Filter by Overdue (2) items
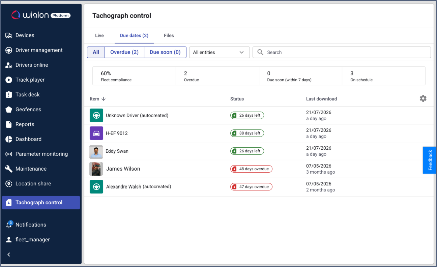The width and height of the screenshot is (437, 267). [x=124, y=52]
